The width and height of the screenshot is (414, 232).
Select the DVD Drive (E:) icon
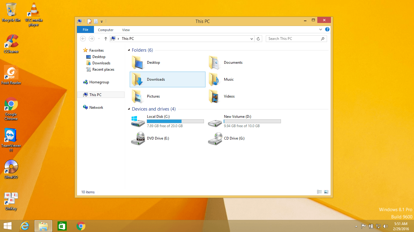138,138
